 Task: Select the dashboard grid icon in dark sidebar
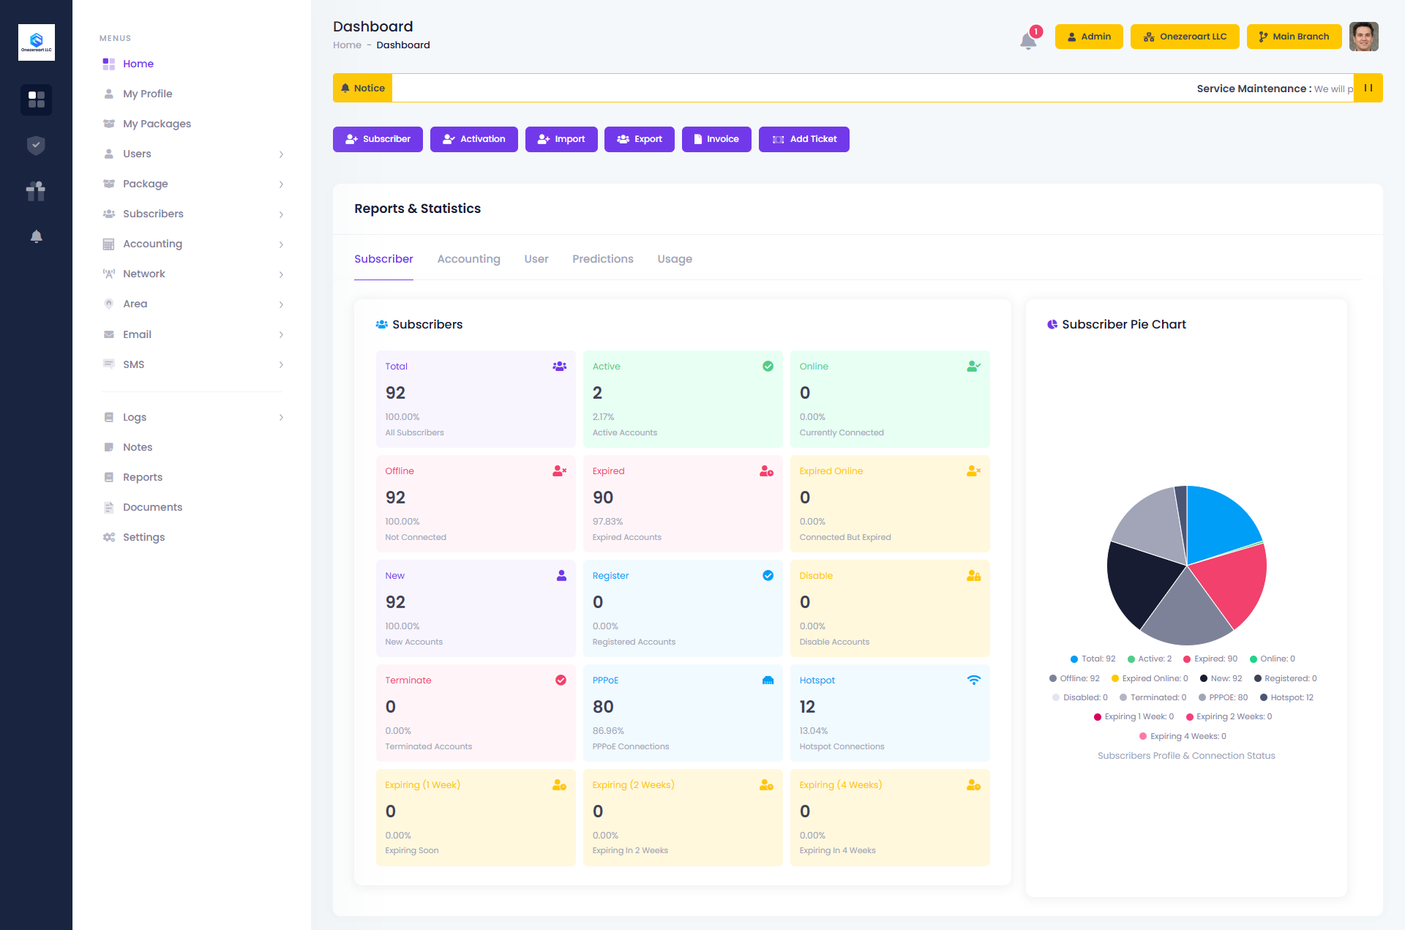[36, 100]
